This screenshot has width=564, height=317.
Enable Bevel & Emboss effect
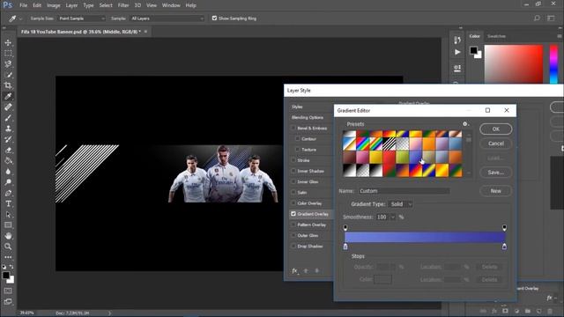(x=293, y=128)
